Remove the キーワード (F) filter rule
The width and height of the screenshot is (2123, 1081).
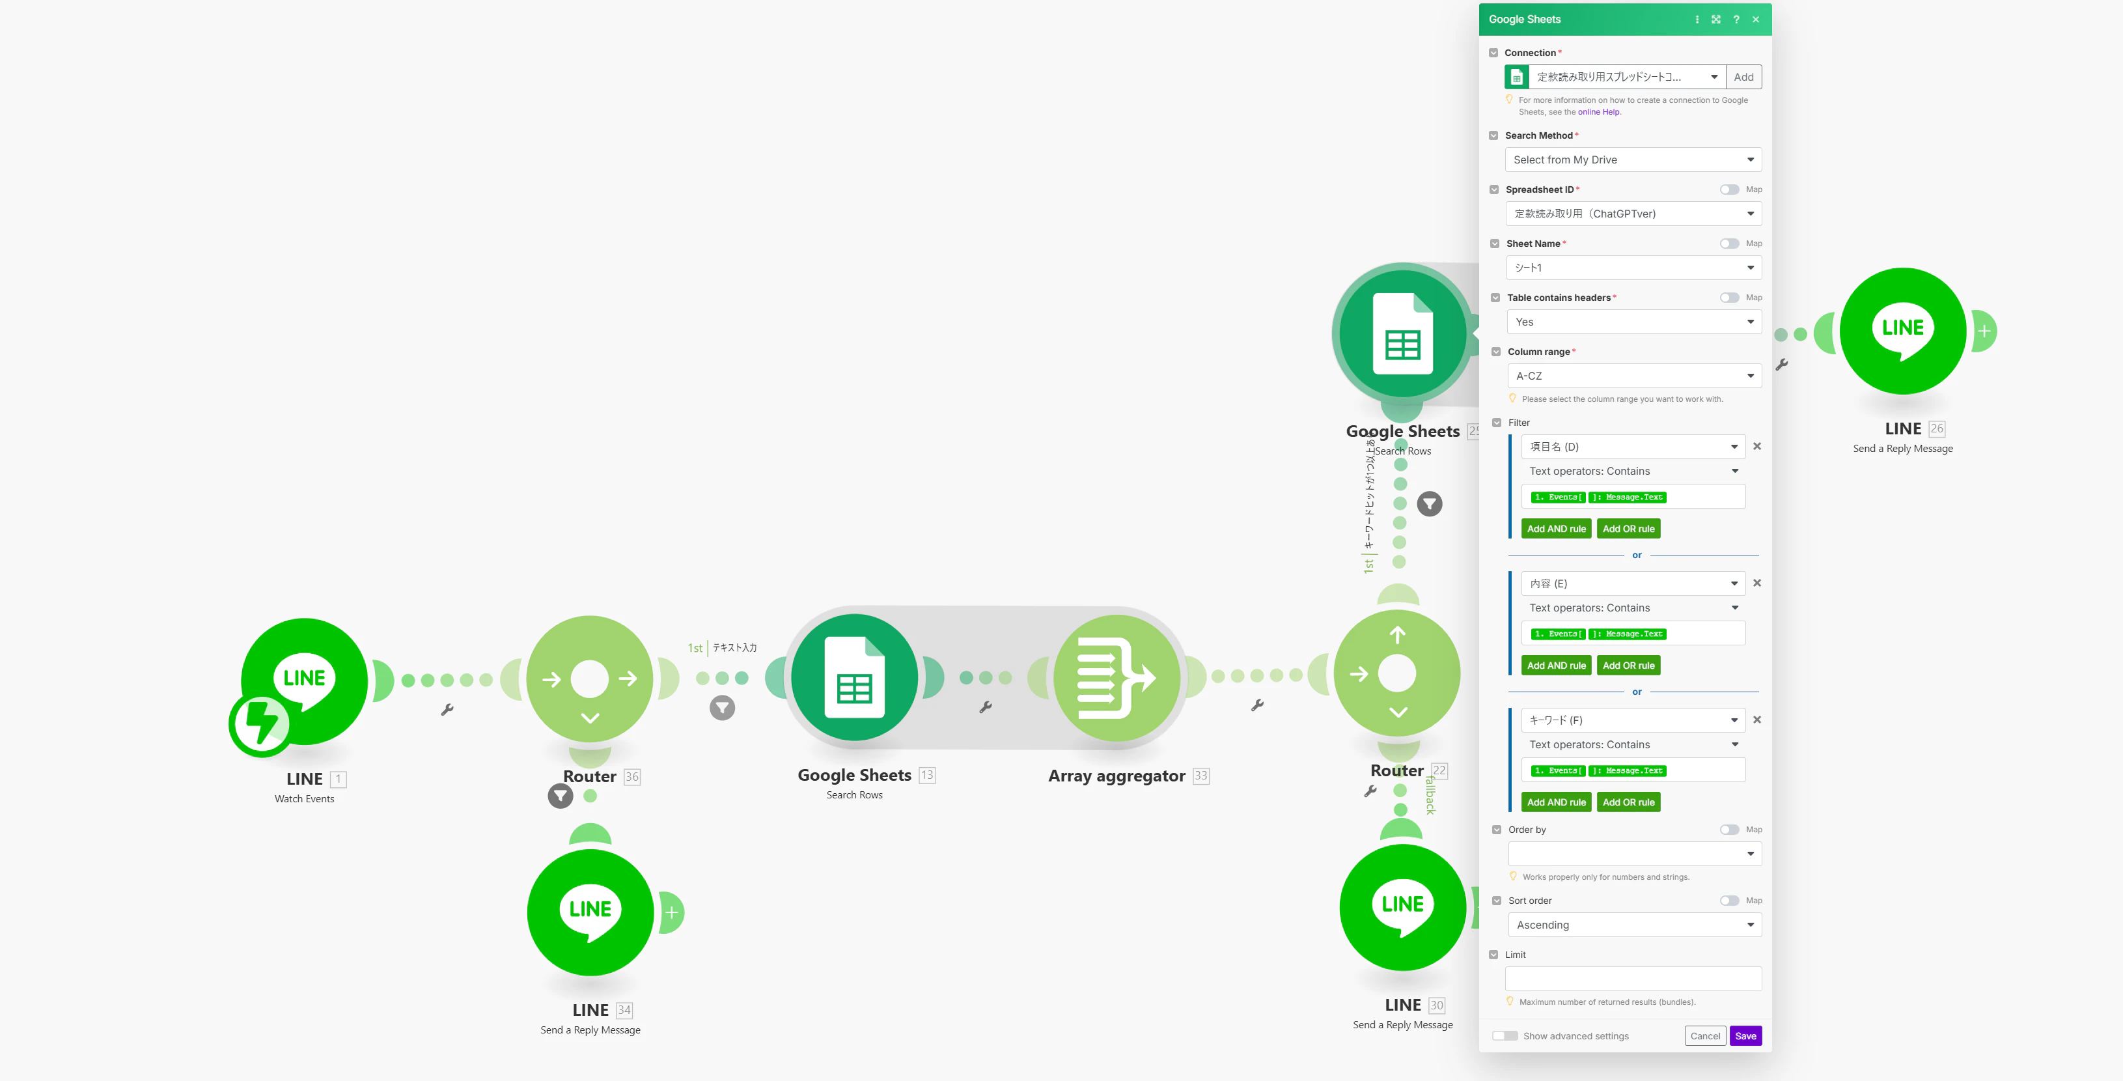tap(1757, 720)
